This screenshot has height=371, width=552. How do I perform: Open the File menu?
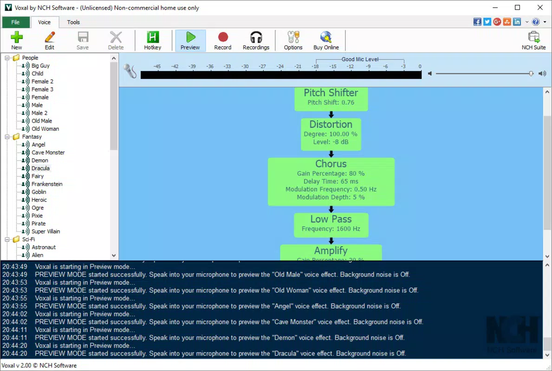(x=15, y=22)
